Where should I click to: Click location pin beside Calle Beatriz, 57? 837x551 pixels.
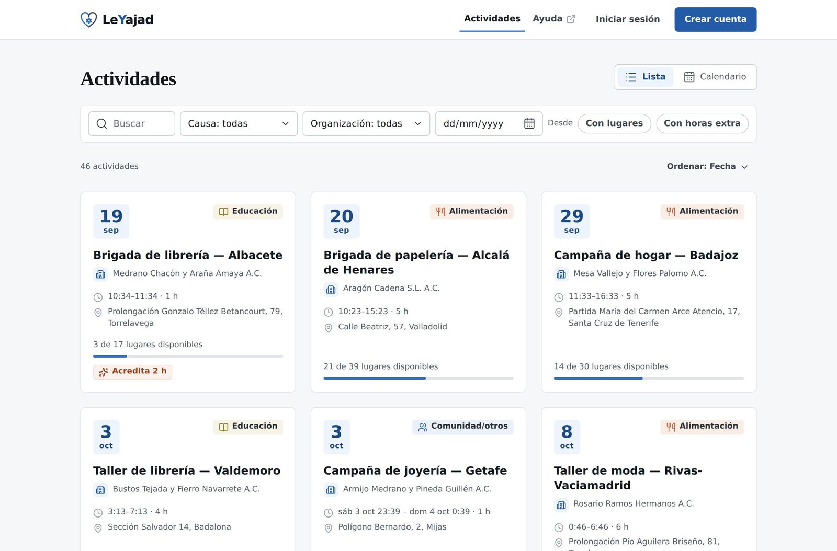click(329, 328)
